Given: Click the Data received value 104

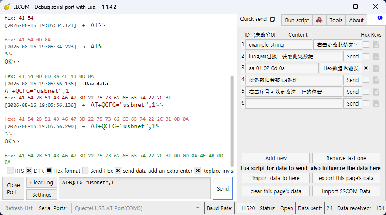Looking at the screenshot, I should click(380, 208).
